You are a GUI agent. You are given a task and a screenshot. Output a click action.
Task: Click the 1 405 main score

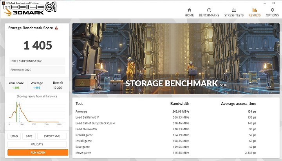tap(38, 45)
